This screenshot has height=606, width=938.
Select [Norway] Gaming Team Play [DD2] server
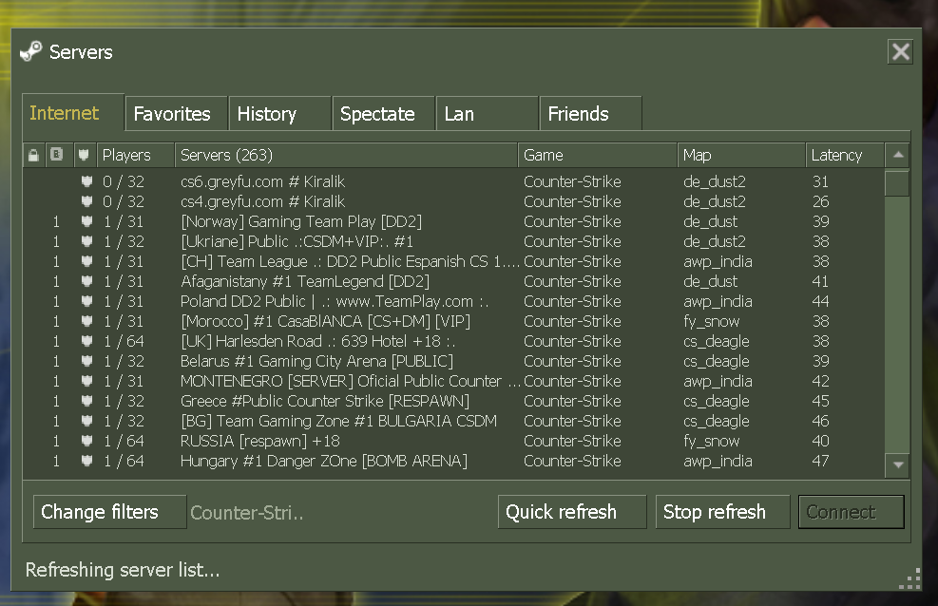pyautogui.click(x=453, y=221)
